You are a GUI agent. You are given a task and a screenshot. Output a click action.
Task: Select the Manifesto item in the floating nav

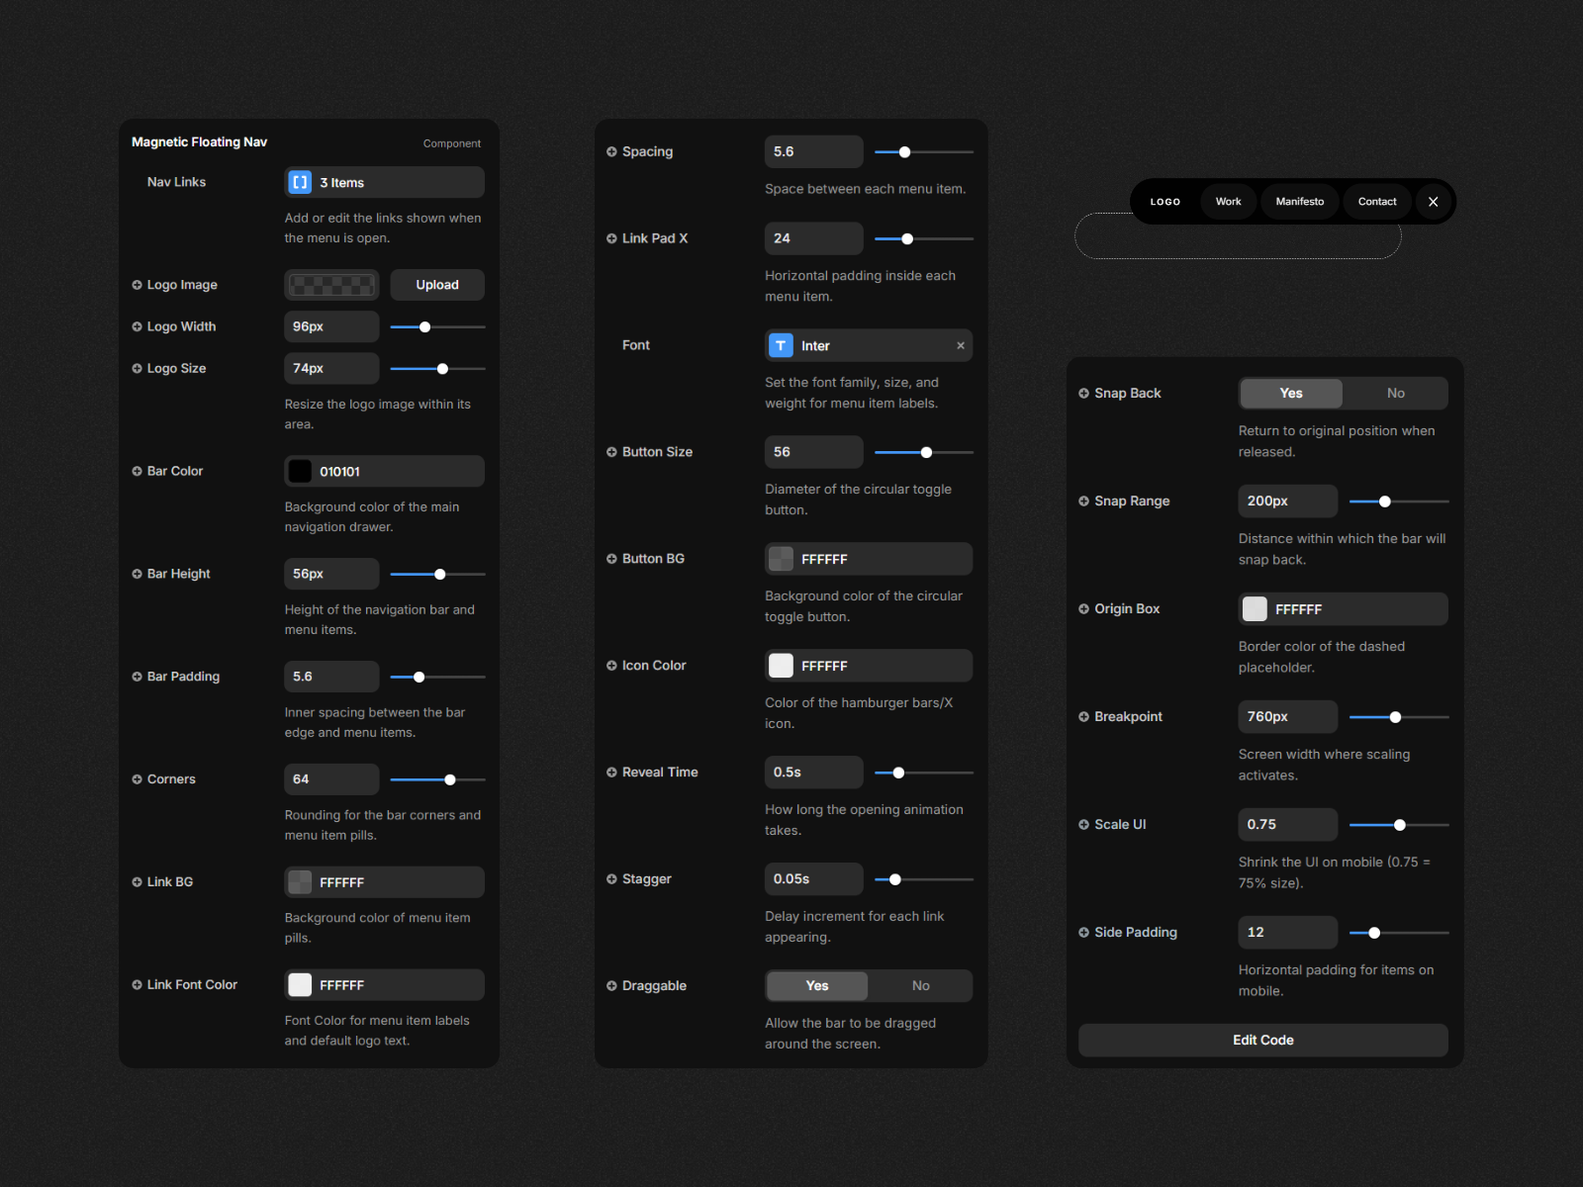click(1299, 202)
